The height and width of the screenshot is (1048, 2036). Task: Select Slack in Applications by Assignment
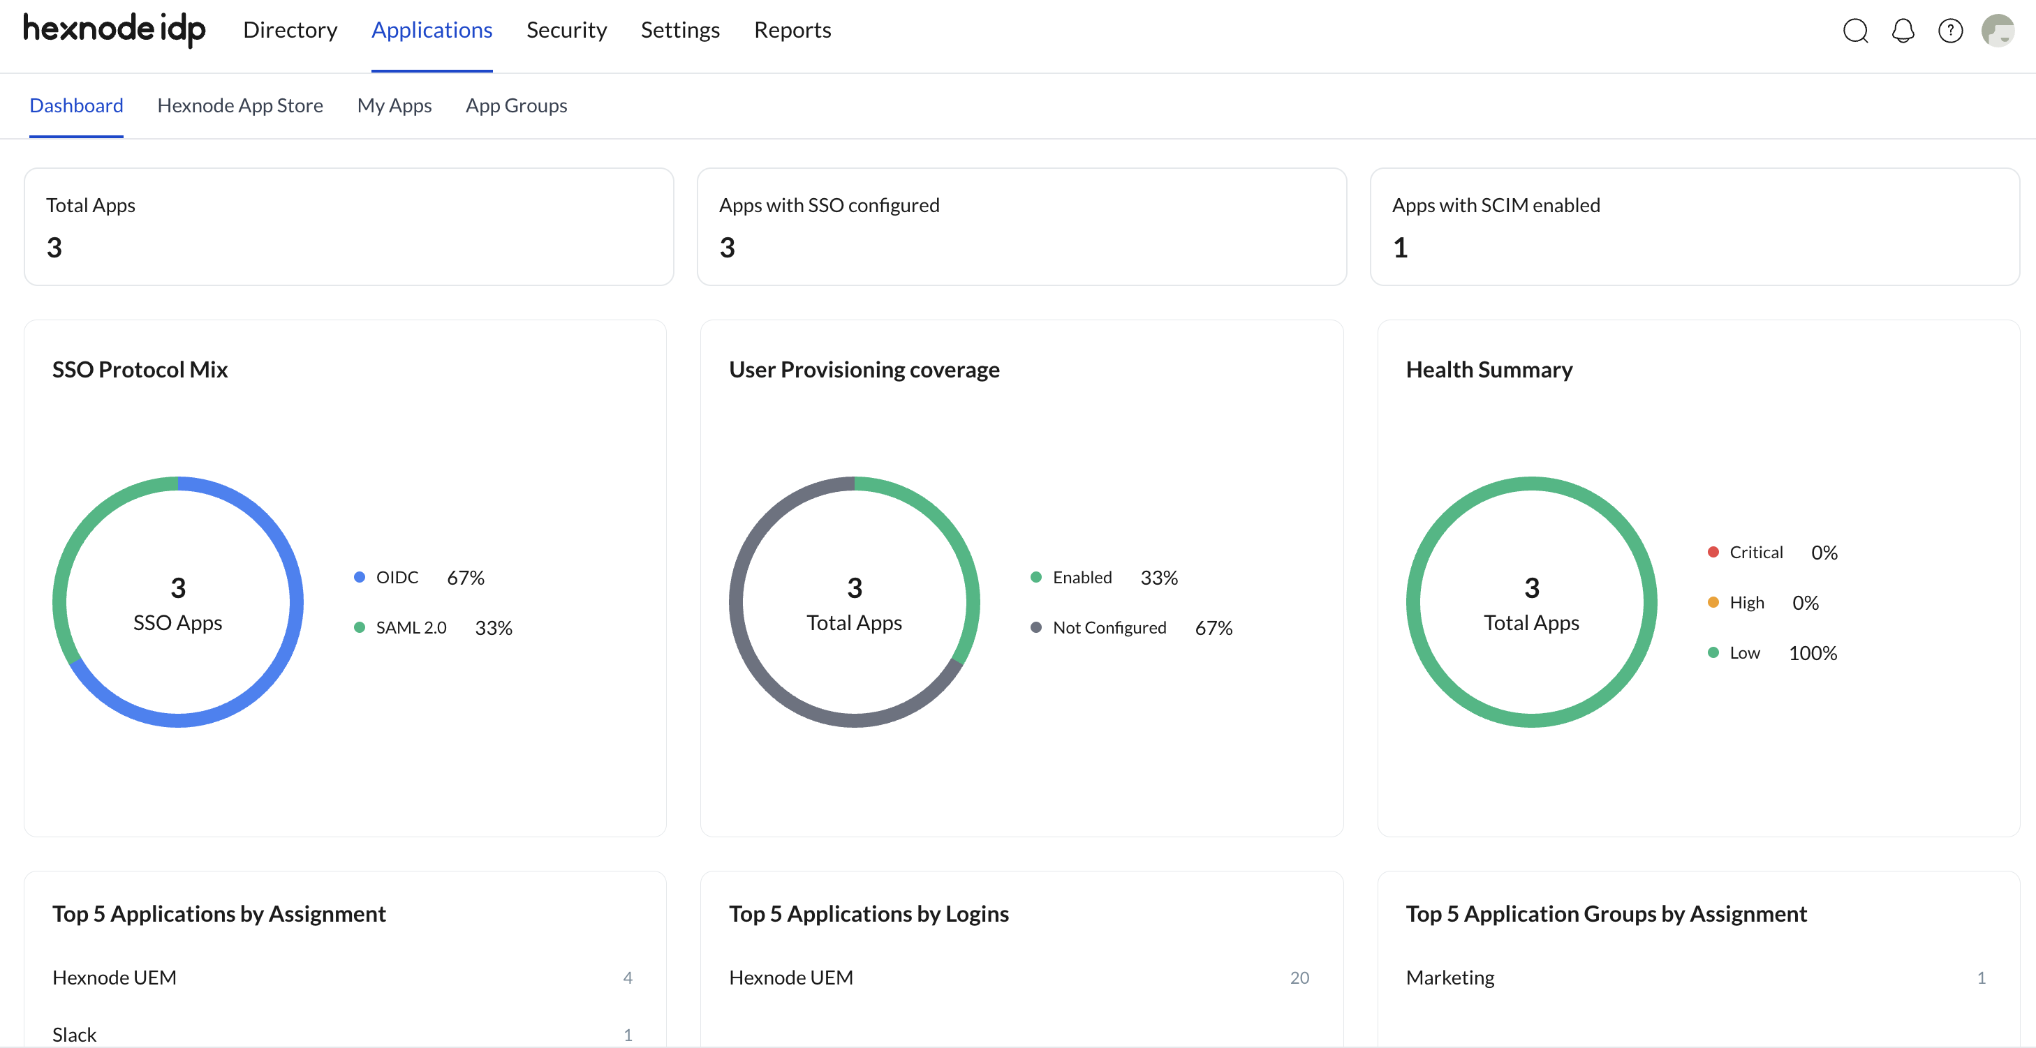[74, 1035]
